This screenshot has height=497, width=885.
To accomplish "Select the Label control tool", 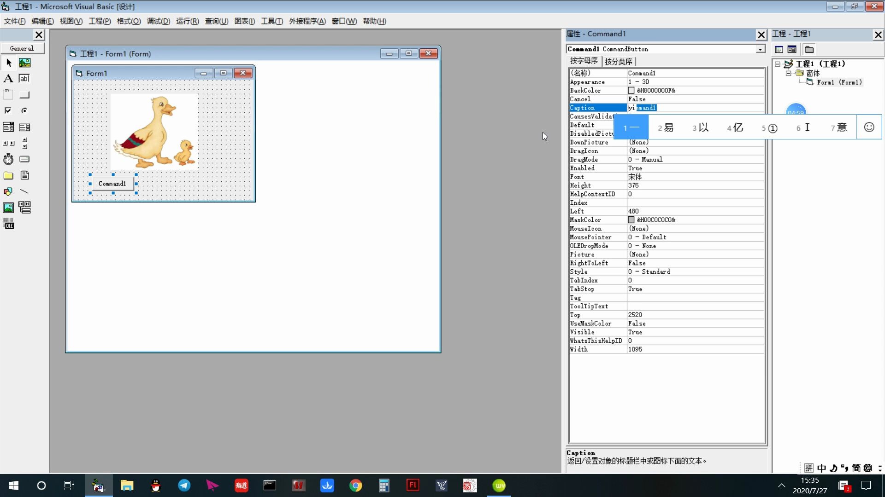I will coord(8,79).
